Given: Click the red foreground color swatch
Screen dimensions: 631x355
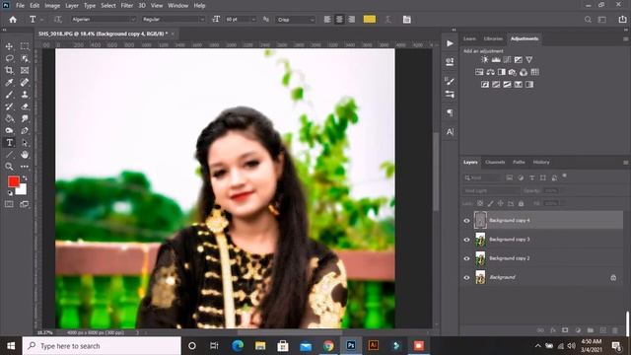Looking at the screenshot, I should coord(13,181).
